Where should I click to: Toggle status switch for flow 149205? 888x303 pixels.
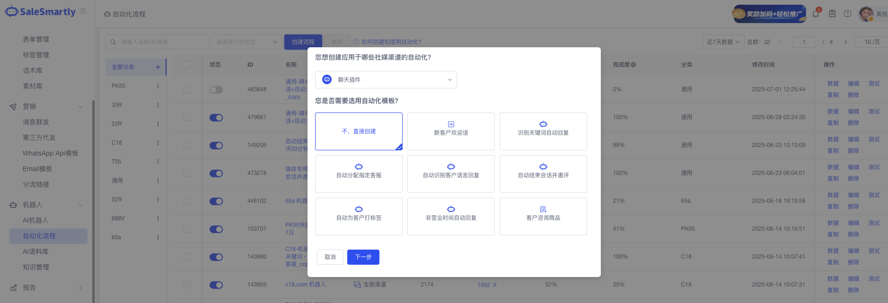coord(216,146)
